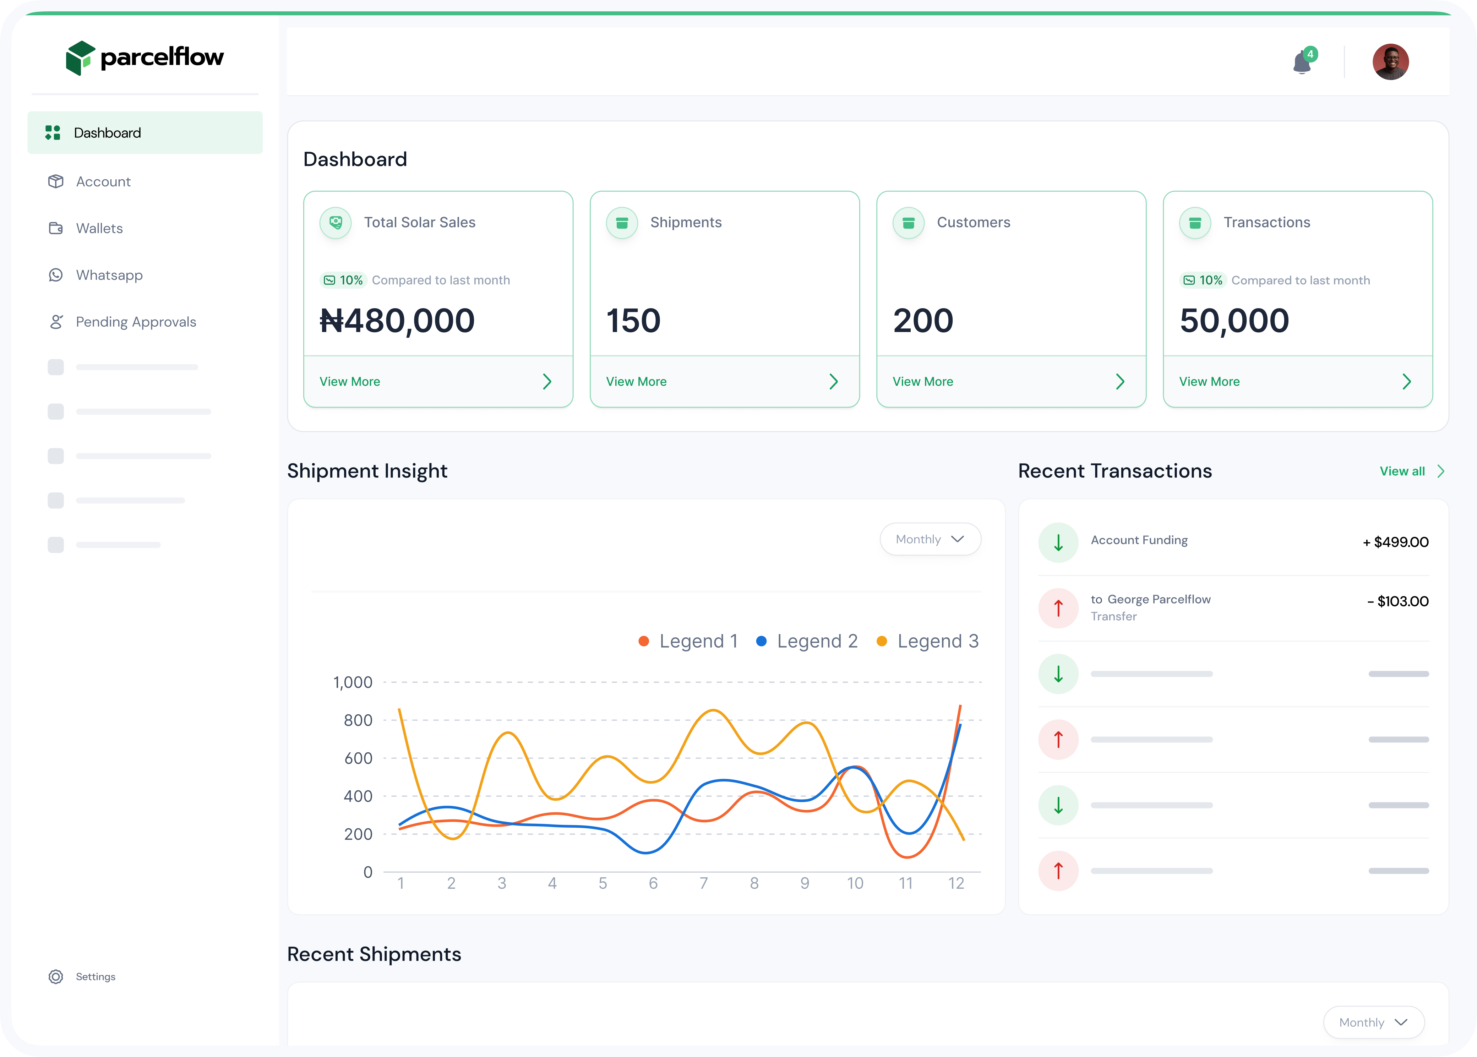Screen dimensions: 1477x1057
Task: Open Settings via the gear icon
Action: pos(56,976)
